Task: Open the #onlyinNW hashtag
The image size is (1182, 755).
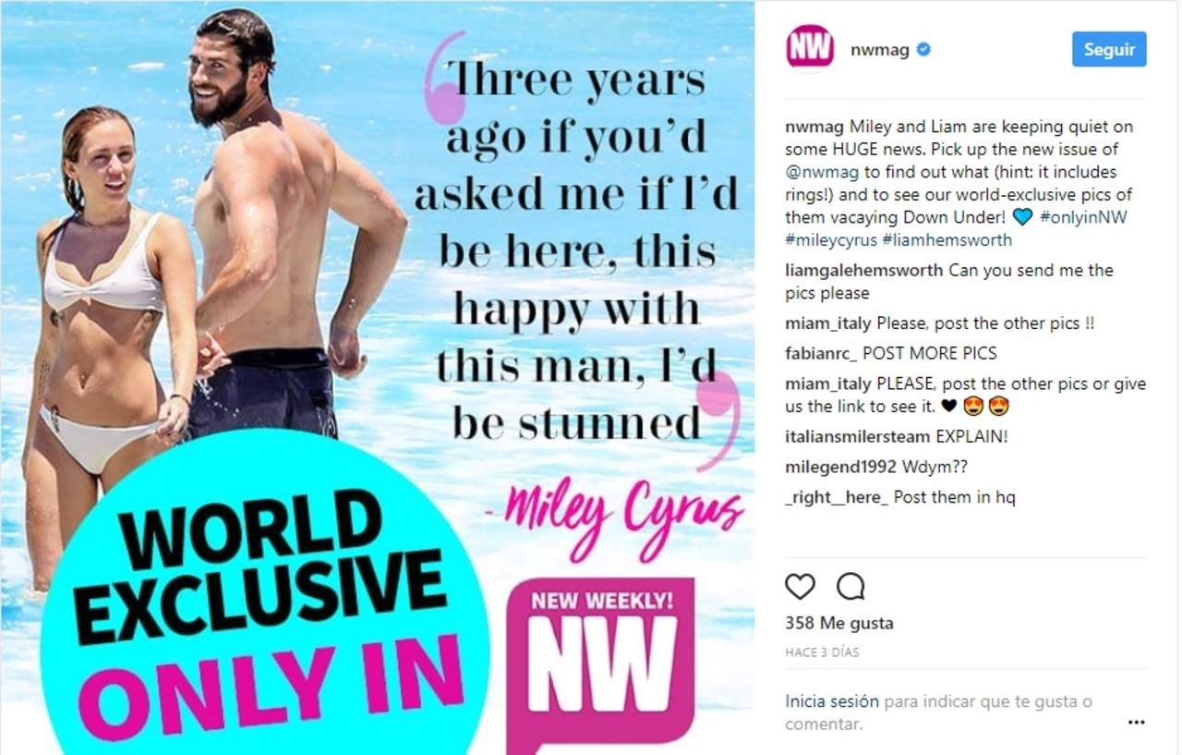Action: click(x=1083, y=217)
